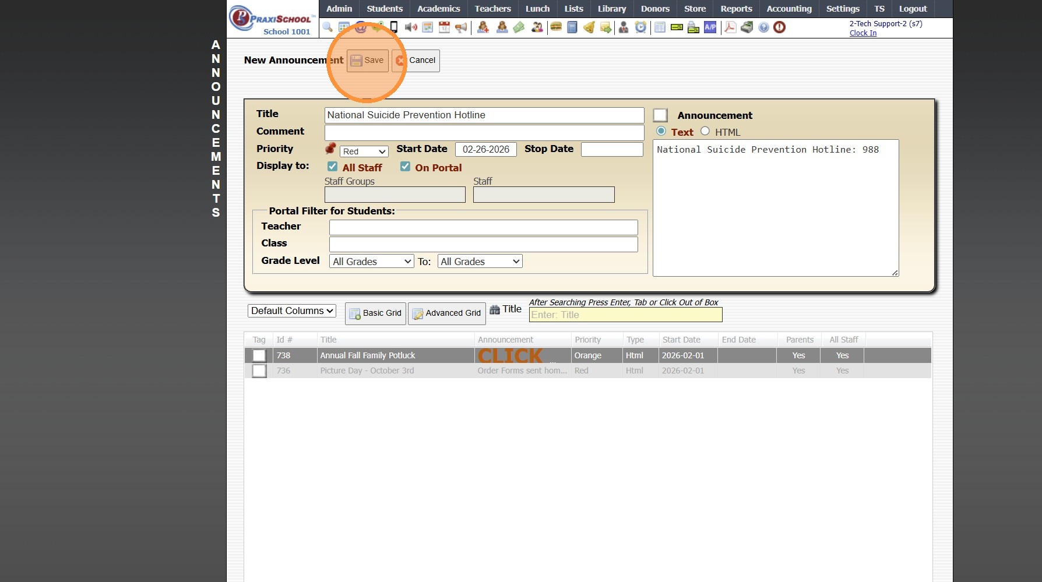The height and width of the screenshot is (582, 1042).
Task: Click the red exclamation alert icon
Action: [780, 27]
